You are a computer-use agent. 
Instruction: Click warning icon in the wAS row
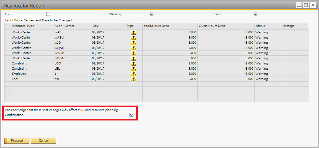pos(133,32)
